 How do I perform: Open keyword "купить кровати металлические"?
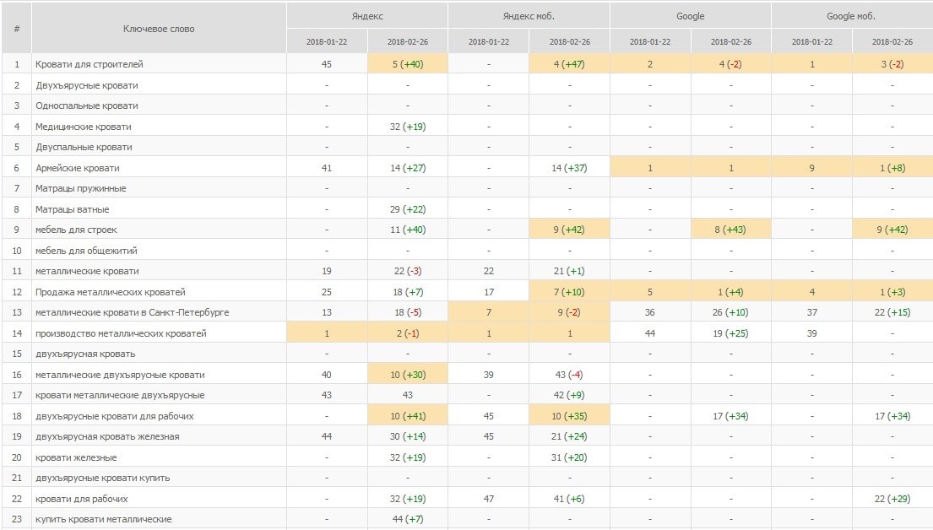point(104,519)
